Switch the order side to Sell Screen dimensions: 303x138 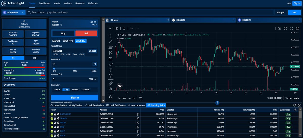(x=86, y=33)
